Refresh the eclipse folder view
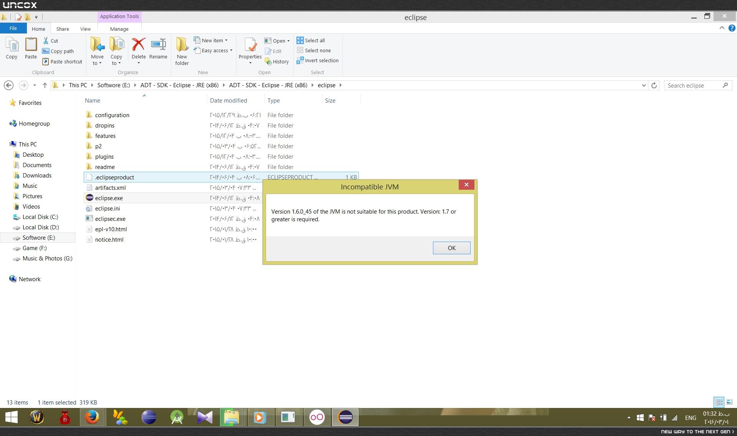 [x=654, y=85]
